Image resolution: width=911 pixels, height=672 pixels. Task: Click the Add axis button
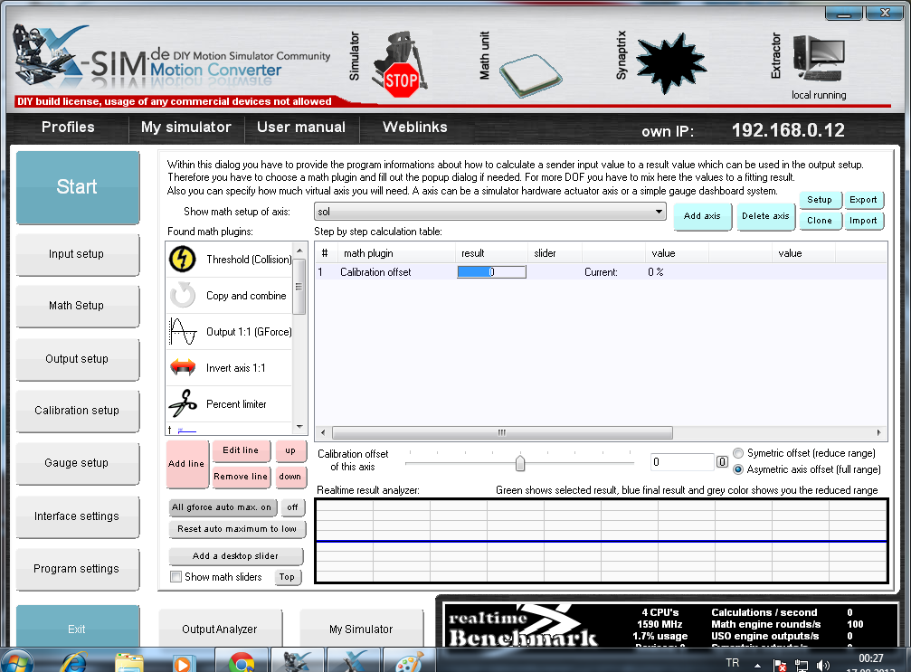(x=702, y=216)
